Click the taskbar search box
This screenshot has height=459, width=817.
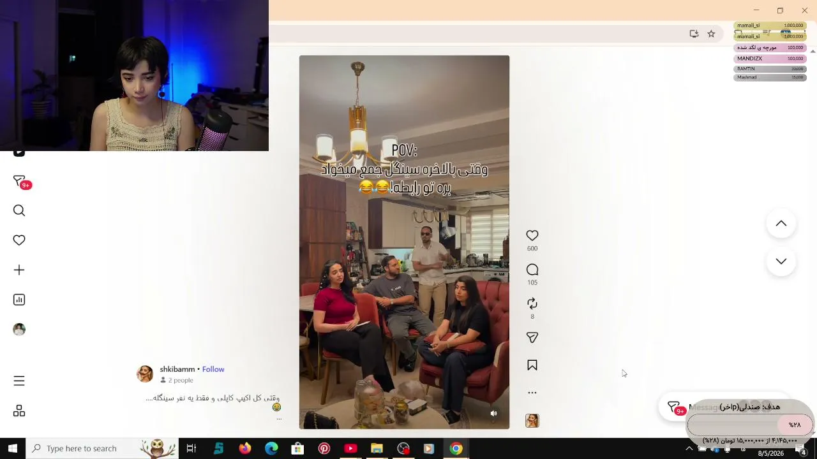(102, 449)
